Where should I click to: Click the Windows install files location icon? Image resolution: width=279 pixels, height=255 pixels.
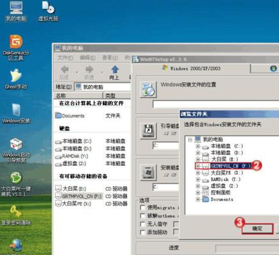pos(148,90)
